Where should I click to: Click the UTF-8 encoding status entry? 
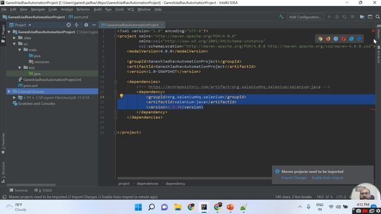[x=341, y=197]
